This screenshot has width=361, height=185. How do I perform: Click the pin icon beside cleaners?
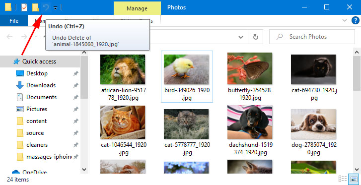click(75, 145)
